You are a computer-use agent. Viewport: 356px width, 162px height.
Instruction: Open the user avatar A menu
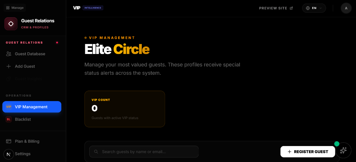(346, 8)
